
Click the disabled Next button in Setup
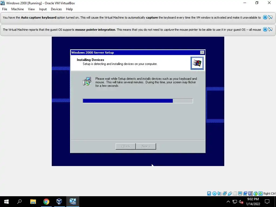tap(146, 146)
